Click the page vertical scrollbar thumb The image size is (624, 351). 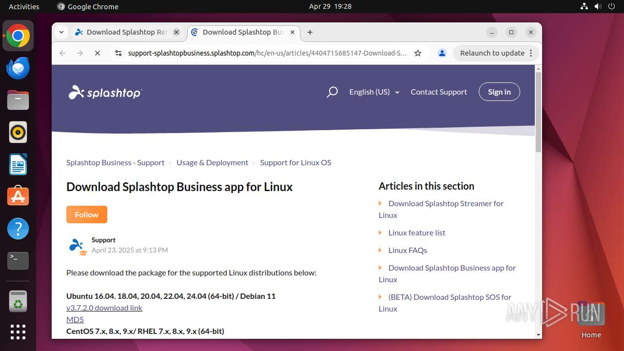point(538,112)
